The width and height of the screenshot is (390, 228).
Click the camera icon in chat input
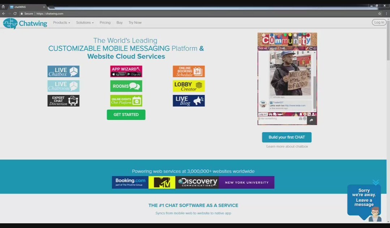300,118
